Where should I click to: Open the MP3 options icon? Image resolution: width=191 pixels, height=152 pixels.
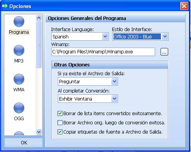pos(19,50)
